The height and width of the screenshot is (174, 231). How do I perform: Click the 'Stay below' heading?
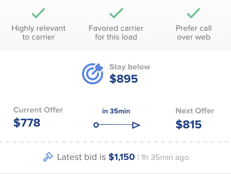130,67
